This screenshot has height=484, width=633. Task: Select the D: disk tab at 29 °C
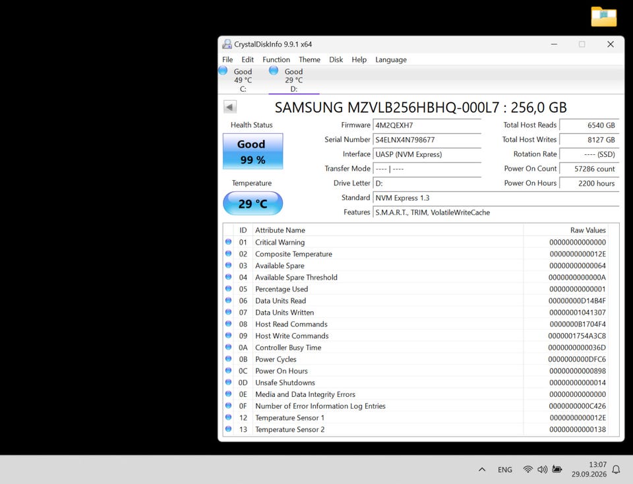(x=293, y=80)
